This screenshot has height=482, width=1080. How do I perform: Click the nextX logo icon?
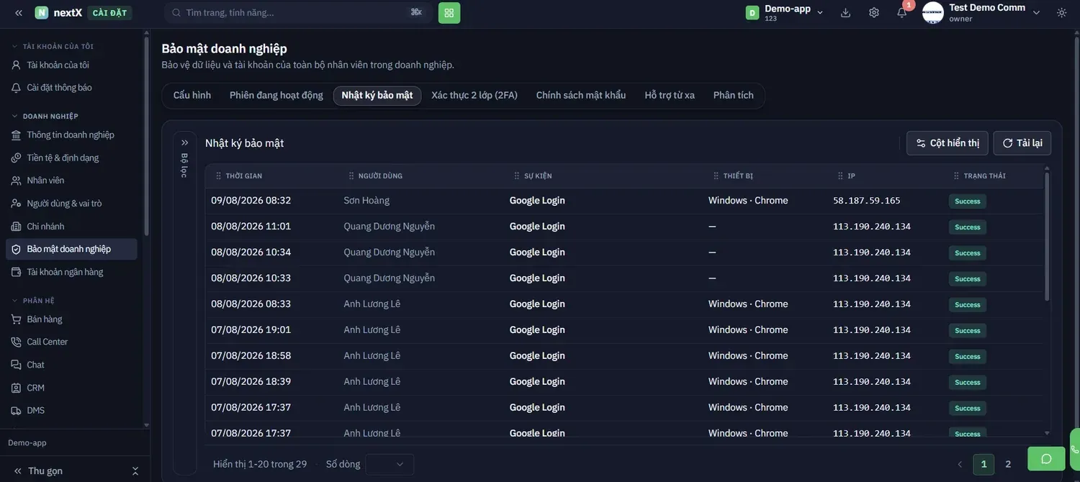point(42,13)
